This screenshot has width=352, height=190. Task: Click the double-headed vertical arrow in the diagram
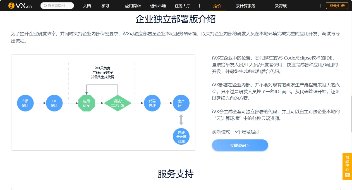tap(181, 120)
